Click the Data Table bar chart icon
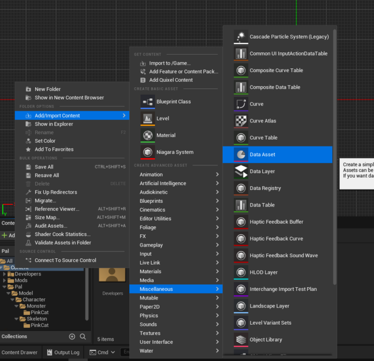Screen dimensions: 374x361 pos(241,205)
